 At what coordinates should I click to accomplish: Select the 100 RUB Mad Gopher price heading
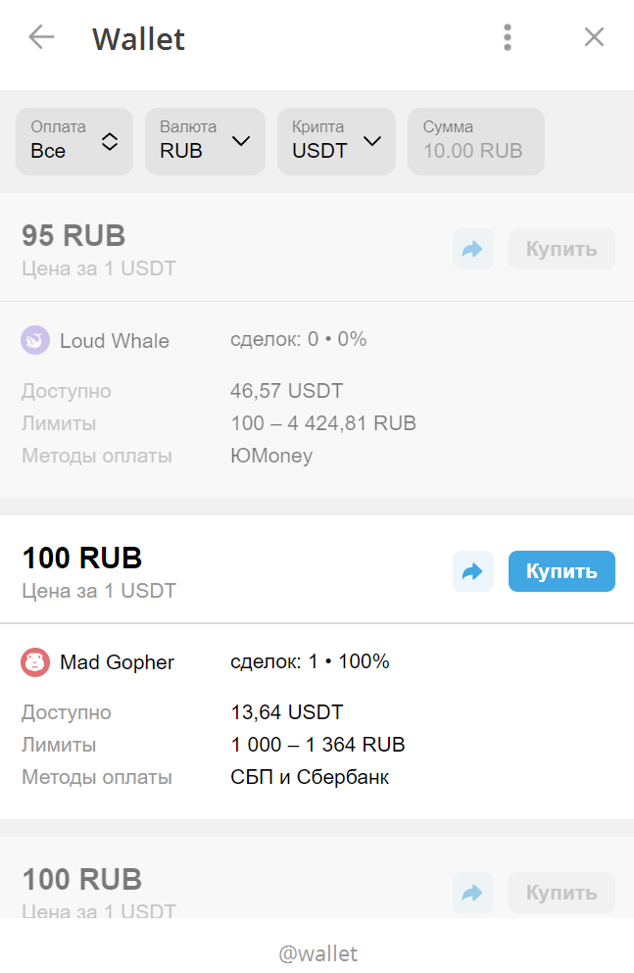pyautogui.click(x=82, y=558)
